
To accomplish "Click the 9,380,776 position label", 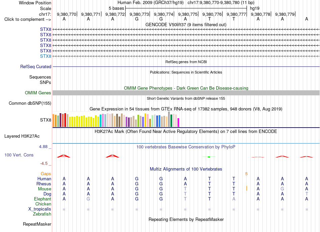I will (212, 14).
